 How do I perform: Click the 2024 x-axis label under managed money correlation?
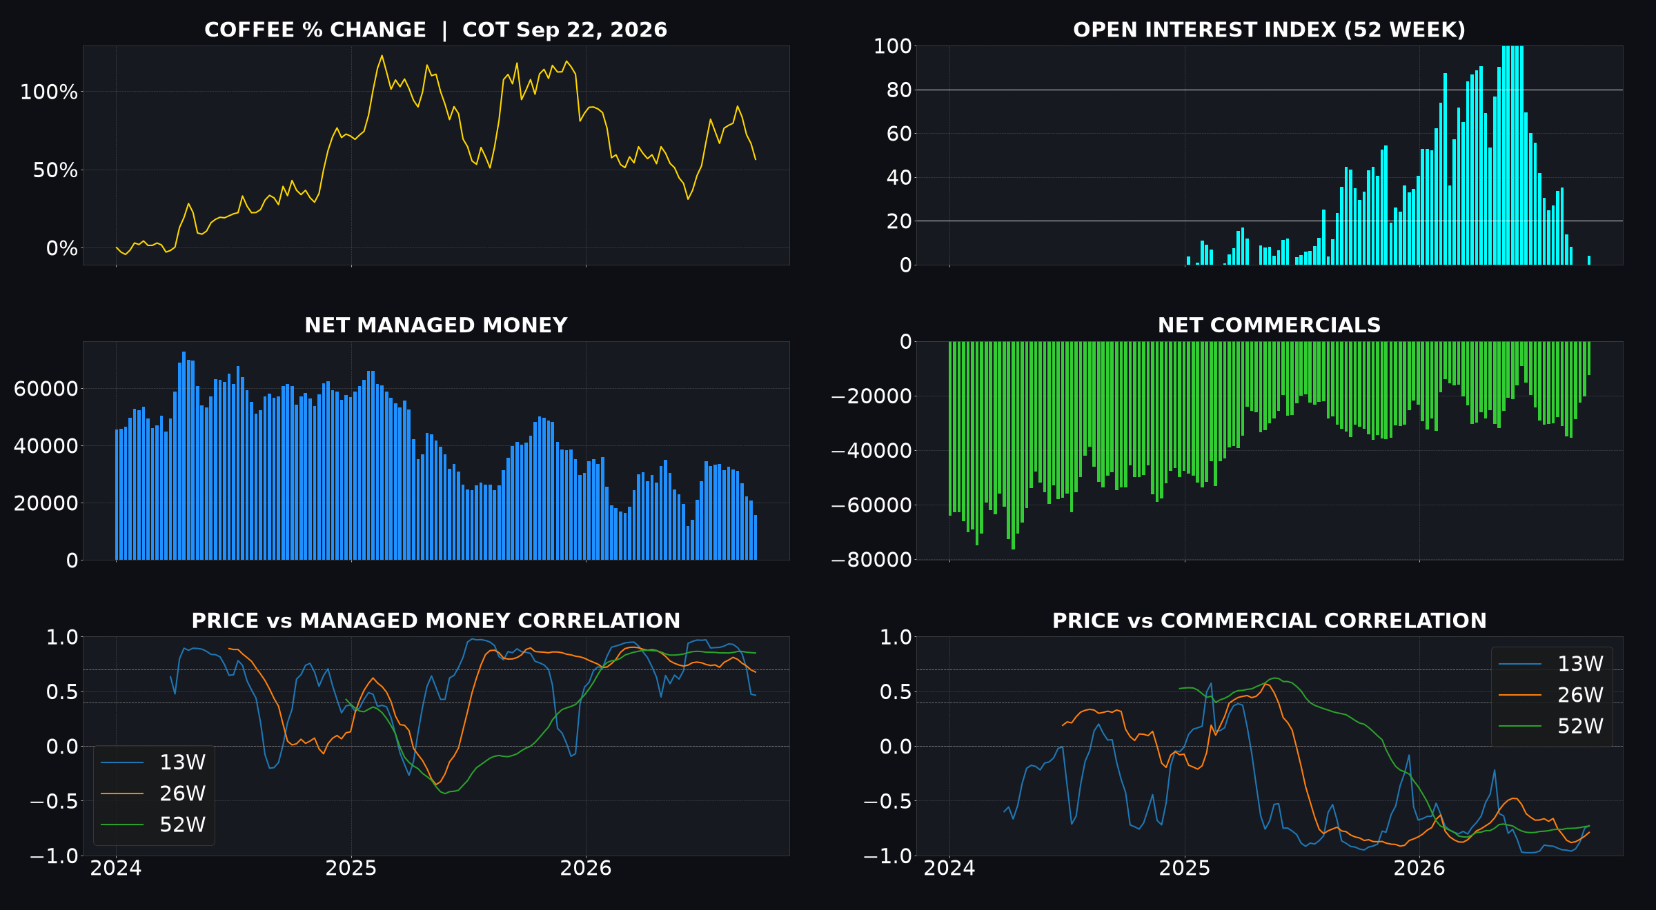pyautogui.click(x=116, y=869)
